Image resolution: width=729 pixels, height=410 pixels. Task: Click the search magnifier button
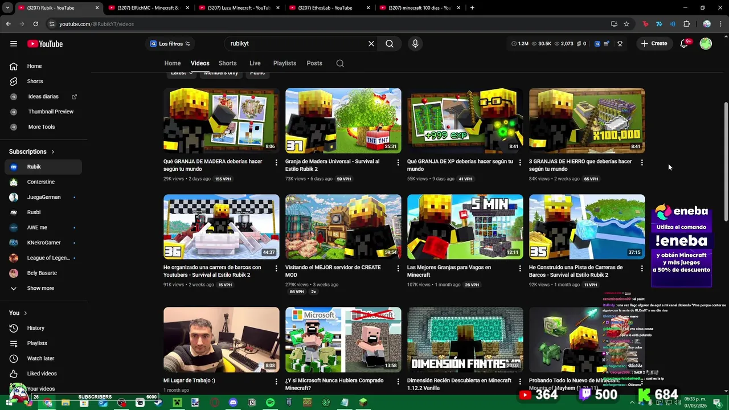point(390,43)
